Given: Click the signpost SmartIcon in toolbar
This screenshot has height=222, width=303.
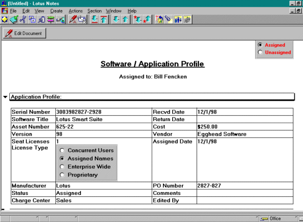Looking at the screenshot, I should [51, 19].
